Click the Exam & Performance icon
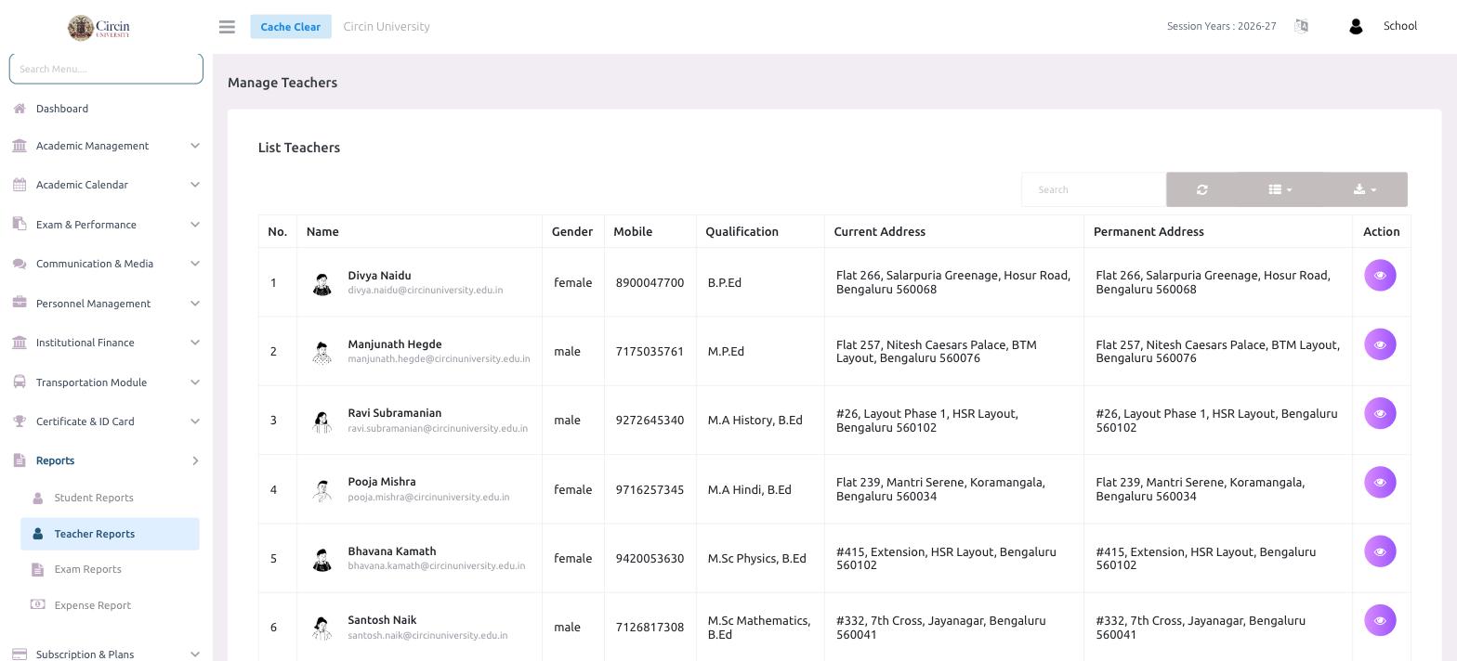 (20, 224)
